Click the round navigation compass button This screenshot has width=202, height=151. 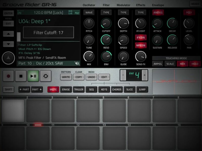pyautogui.click(x=8, y=58)
